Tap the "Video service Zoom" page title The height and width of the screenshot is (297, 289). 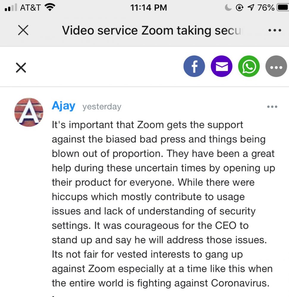[x=152, y=31]
